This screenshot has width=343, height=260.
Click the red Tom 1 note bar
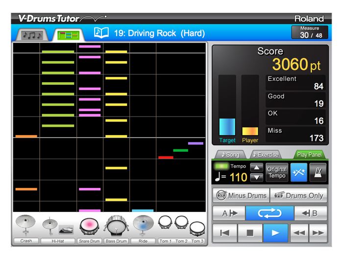point(166,158)
